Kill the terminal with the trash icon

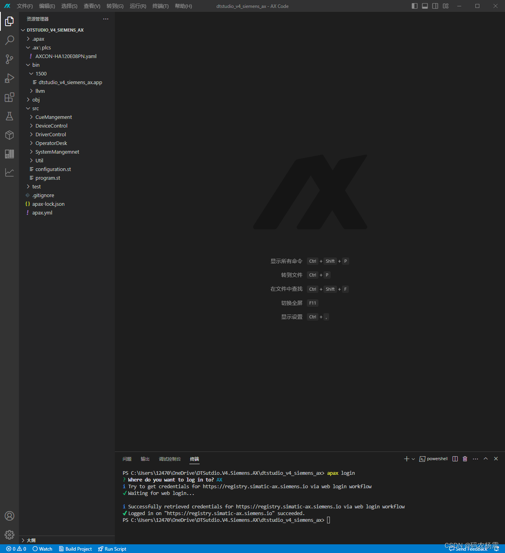click(x=465, y=459)
